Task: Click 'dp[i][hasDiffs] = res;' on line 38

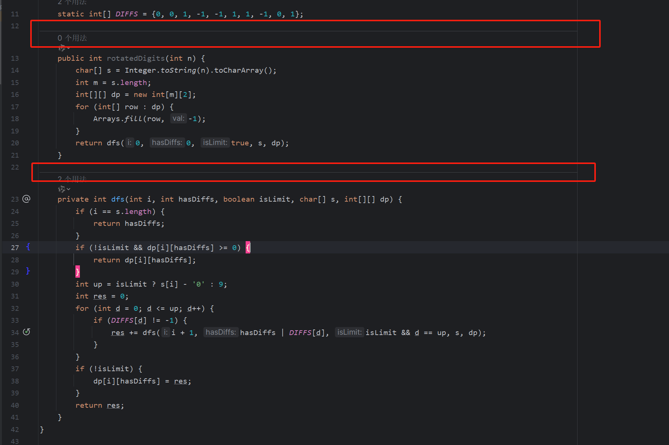Action: tap(142, 381)
